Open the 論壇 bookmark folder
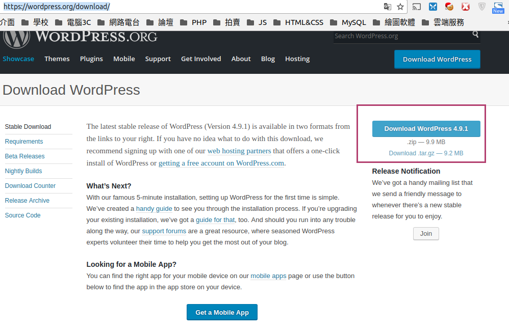The width and height of the screenshot is (509, 330). coord(160,22)
